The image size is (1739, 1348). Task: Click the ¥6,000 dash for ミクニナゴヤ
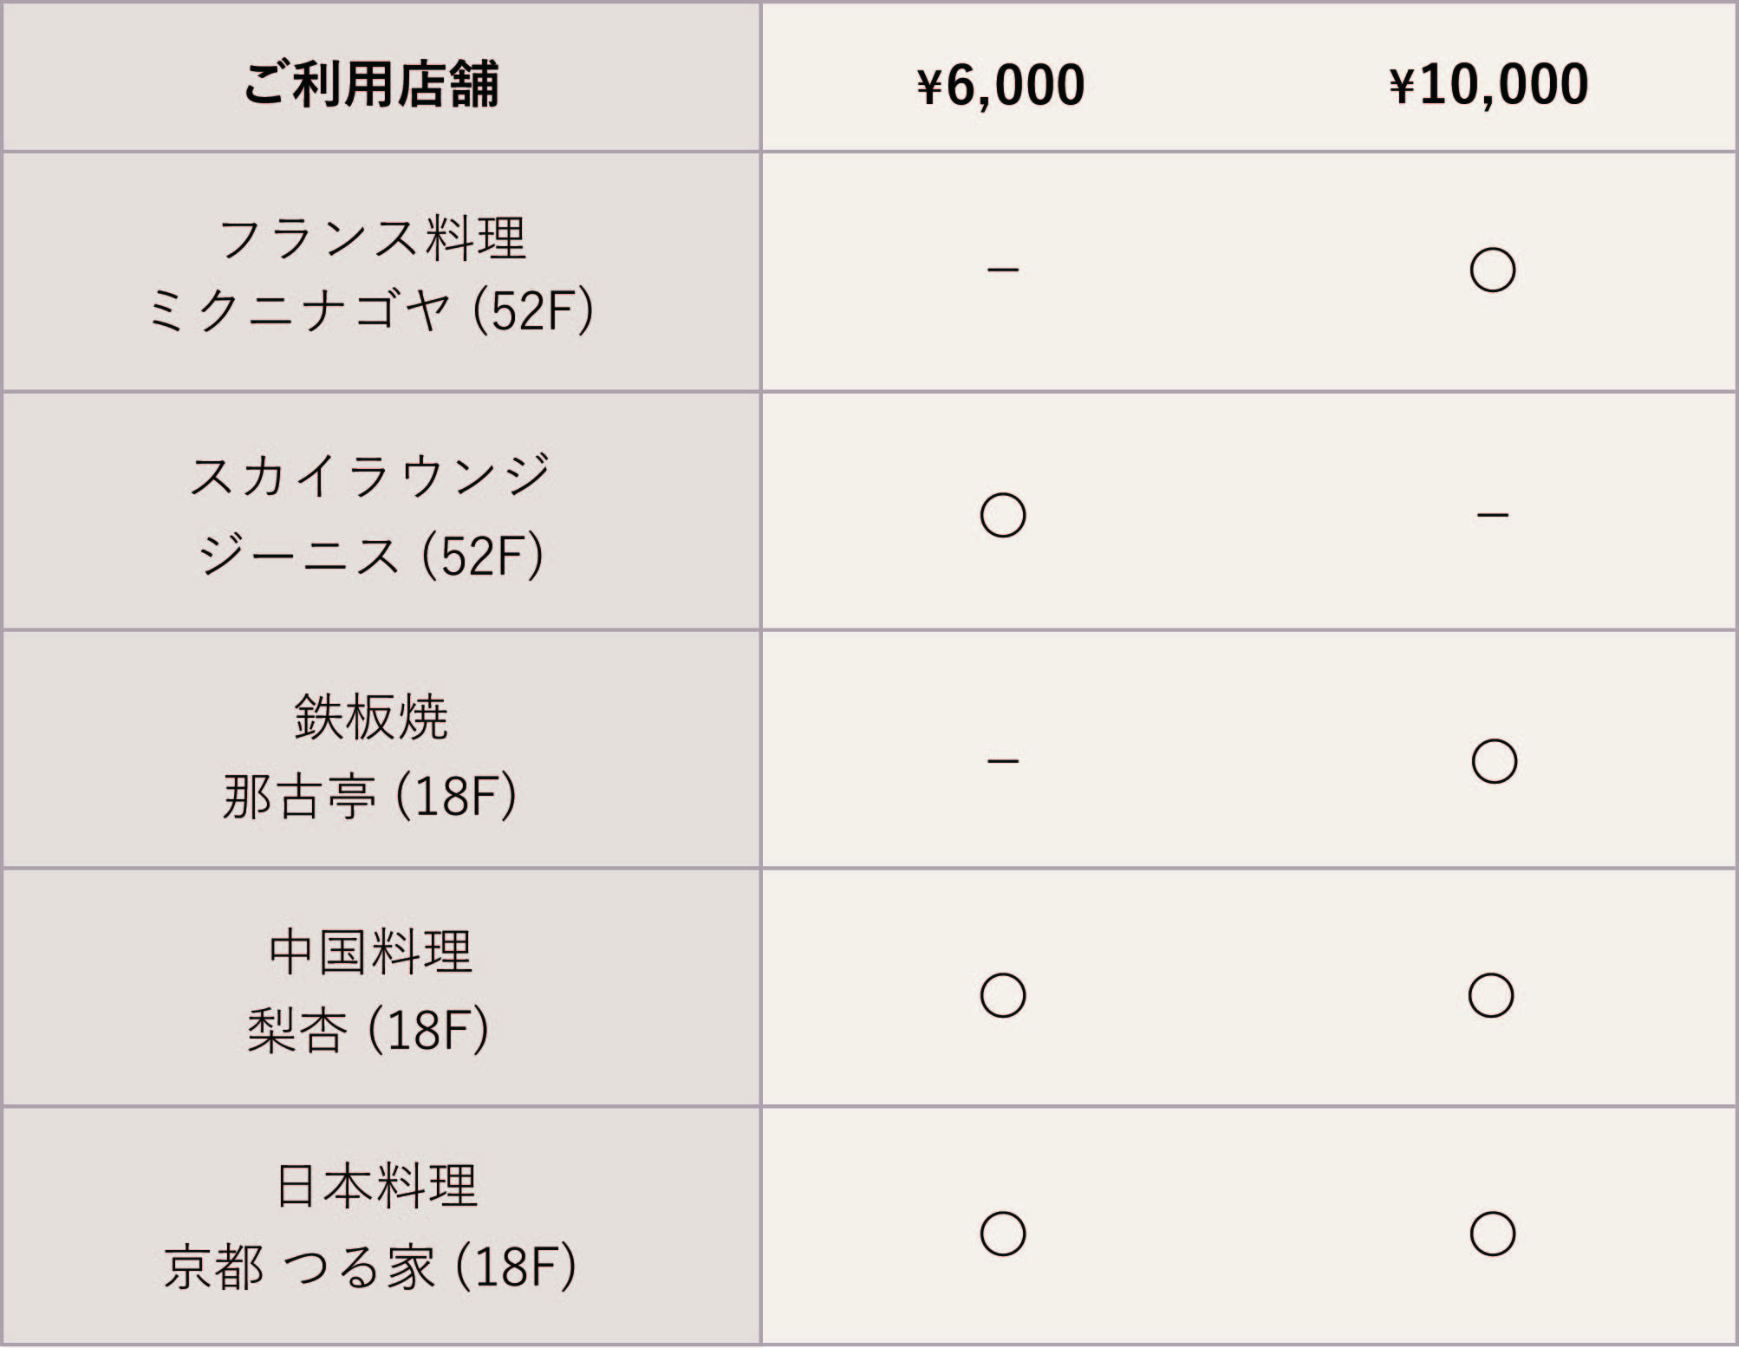[x=1002, y=270]
